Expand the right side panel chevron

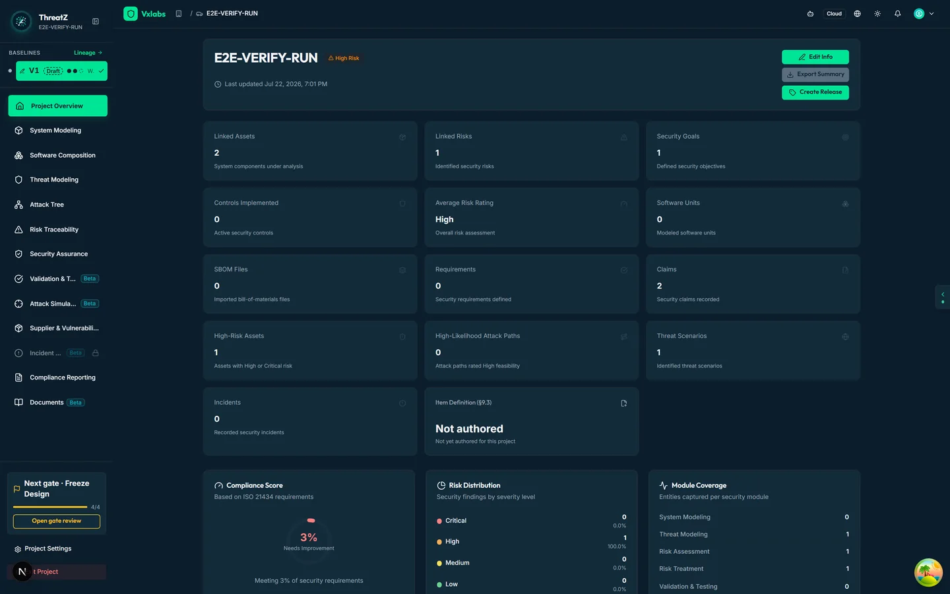[x=943, y=297]
